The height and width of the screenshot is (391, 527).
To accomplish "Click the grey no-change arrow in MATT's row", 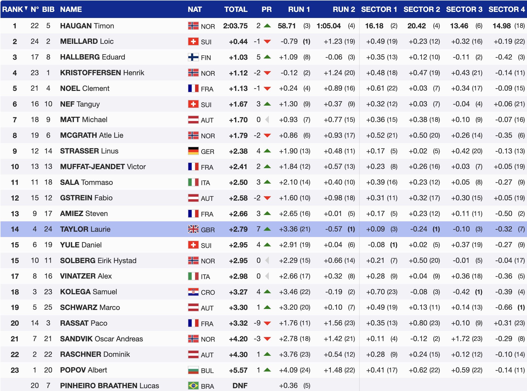I will pyautogui.click(x=267, y=120).
